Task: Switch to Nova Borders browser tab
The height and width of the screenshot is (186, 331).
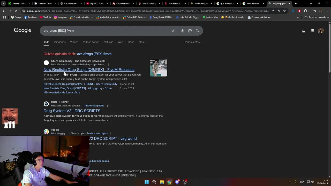Action: coord(253,4)
